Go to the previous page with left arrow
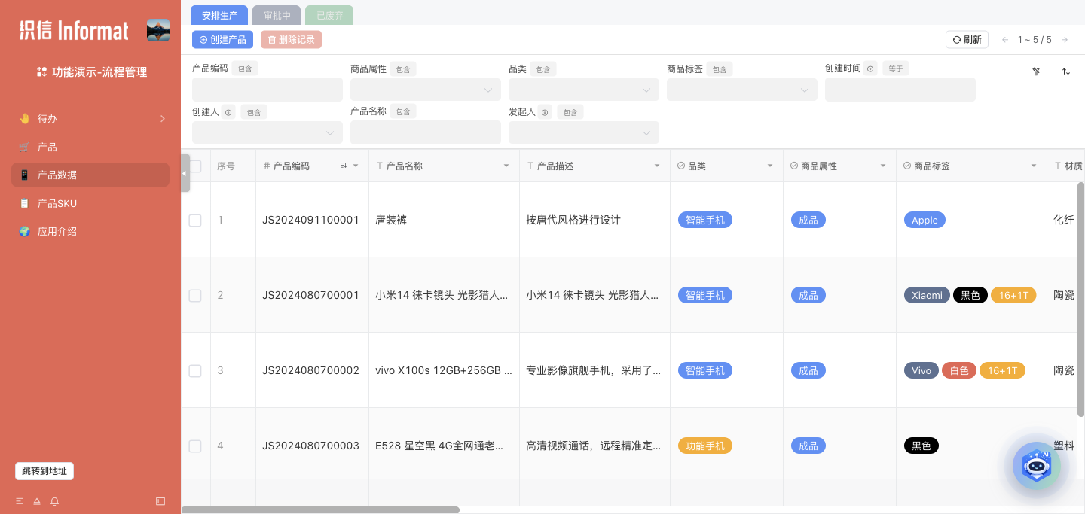 1005,40
